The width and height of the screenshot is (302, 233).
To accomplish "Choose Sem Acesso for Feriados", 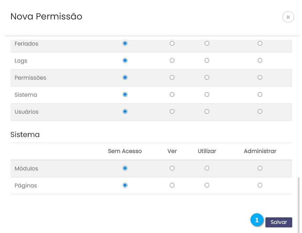I will pyautogui.click(x=125, y=43).
